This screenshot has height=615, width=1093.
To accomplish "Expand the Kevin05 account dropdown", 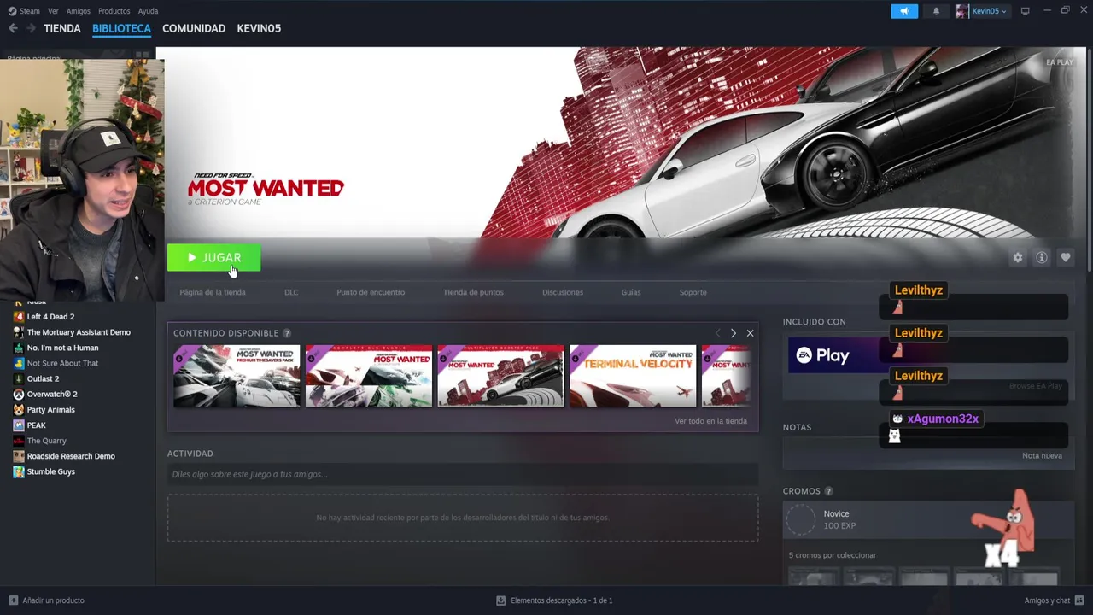I will (x=989, y=11).
